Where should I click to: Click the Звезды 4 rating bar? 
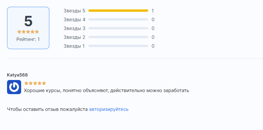point(118,19)
